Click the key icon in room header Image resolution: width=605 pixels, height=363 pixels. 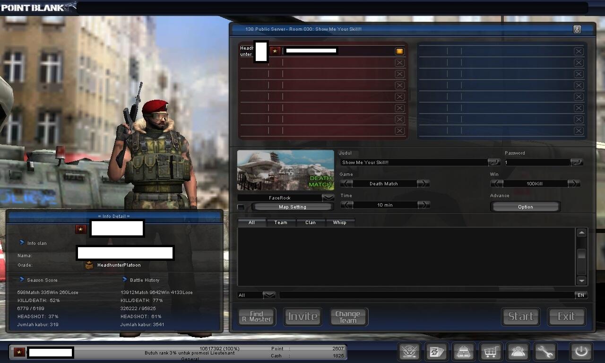coord(577,29)
